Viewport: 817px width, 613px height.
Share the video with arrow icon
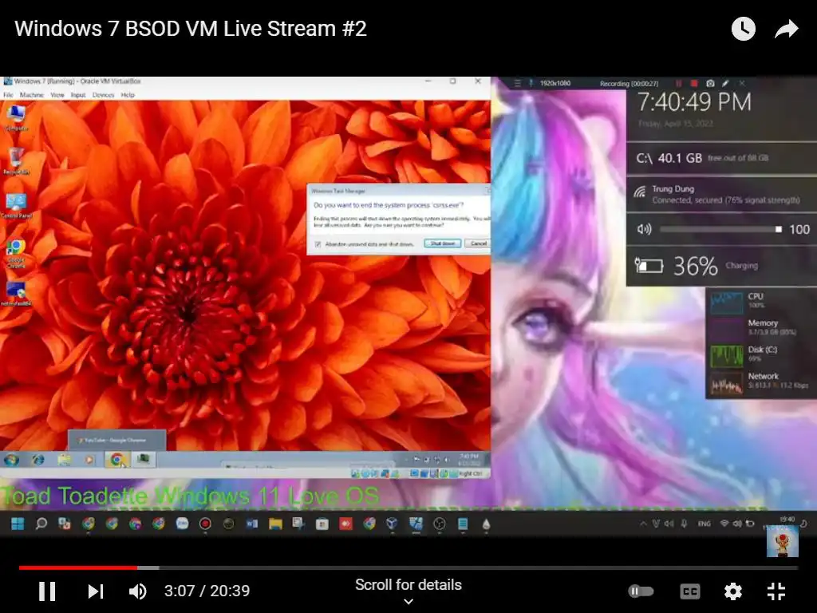point(786,29)
